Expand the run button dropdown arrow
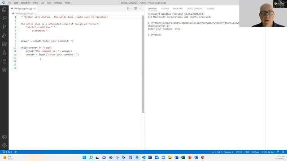 pyautogui.click(x=131, y=8)
